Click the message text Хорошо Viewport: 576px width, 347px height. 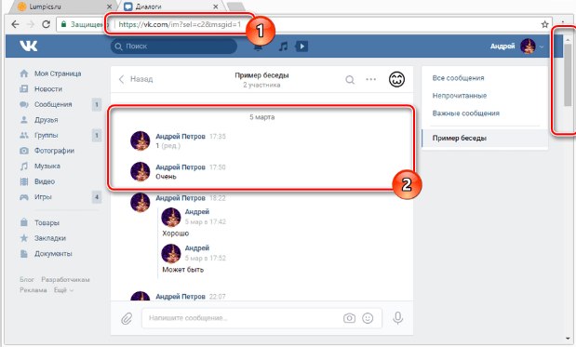[x=176, y=234]
